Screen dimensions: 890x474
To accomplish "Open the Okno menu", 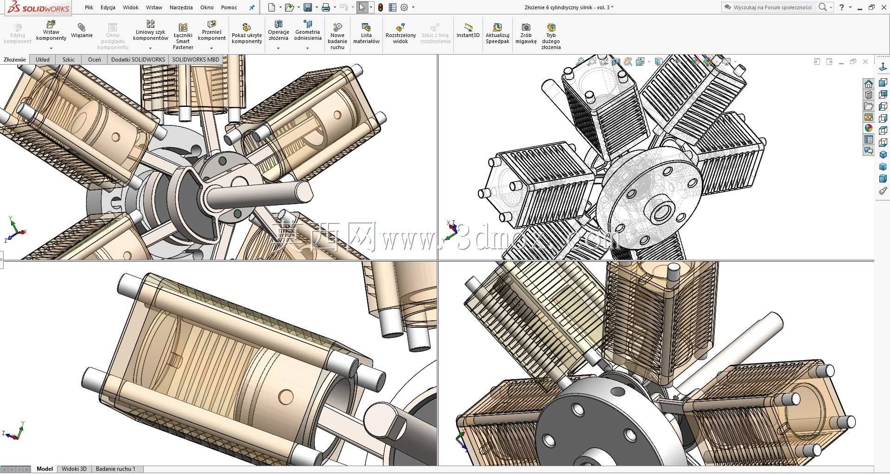I will tap(207, 7).
